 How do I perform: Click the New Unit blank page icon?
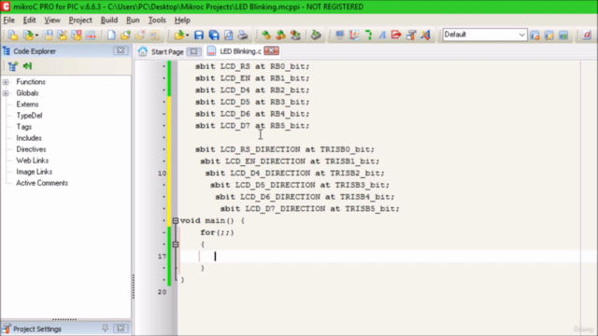pos(111,35)
